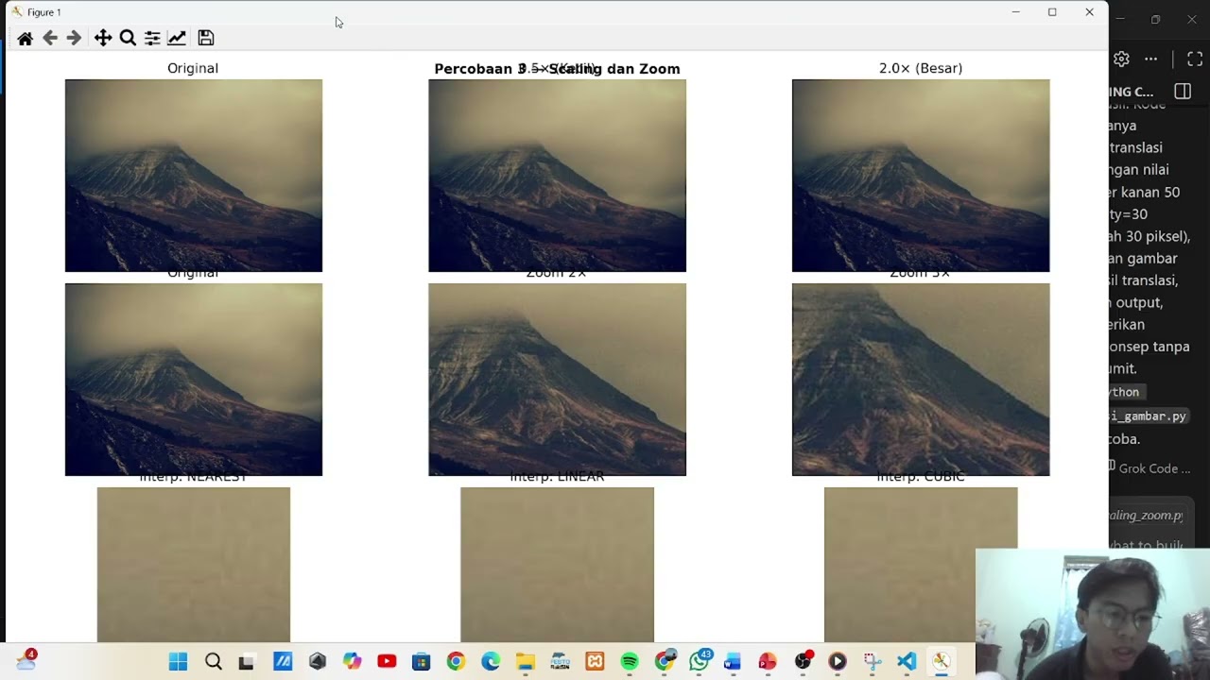This screenshot has height=680, width=1210.
Task: Open taskbar Search magnifier
Action: click(x=214, y=661)
